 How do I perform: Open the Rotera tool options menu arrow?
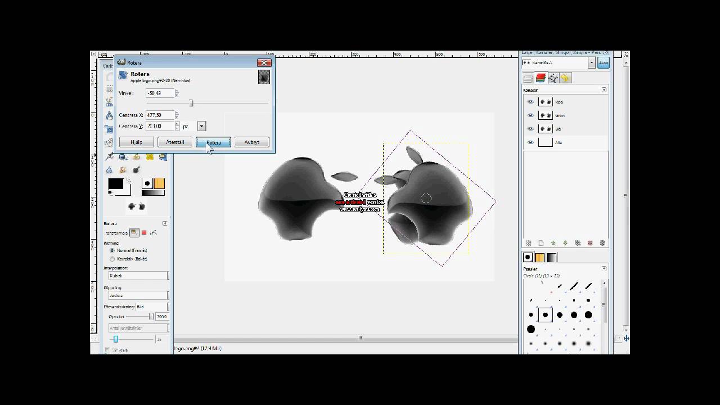point(165,223)
